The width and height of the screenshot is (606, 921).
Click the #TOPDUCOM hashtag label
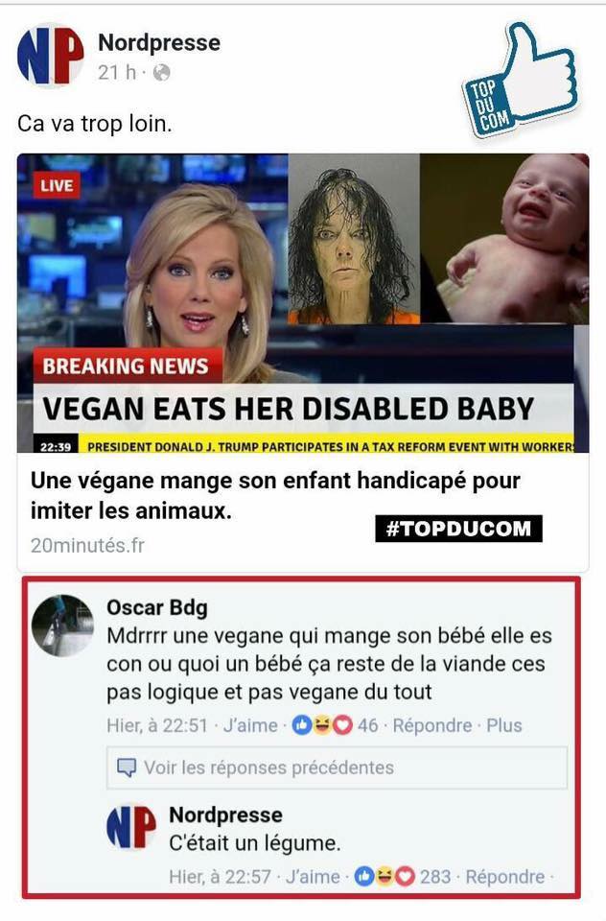pos(458,528)
